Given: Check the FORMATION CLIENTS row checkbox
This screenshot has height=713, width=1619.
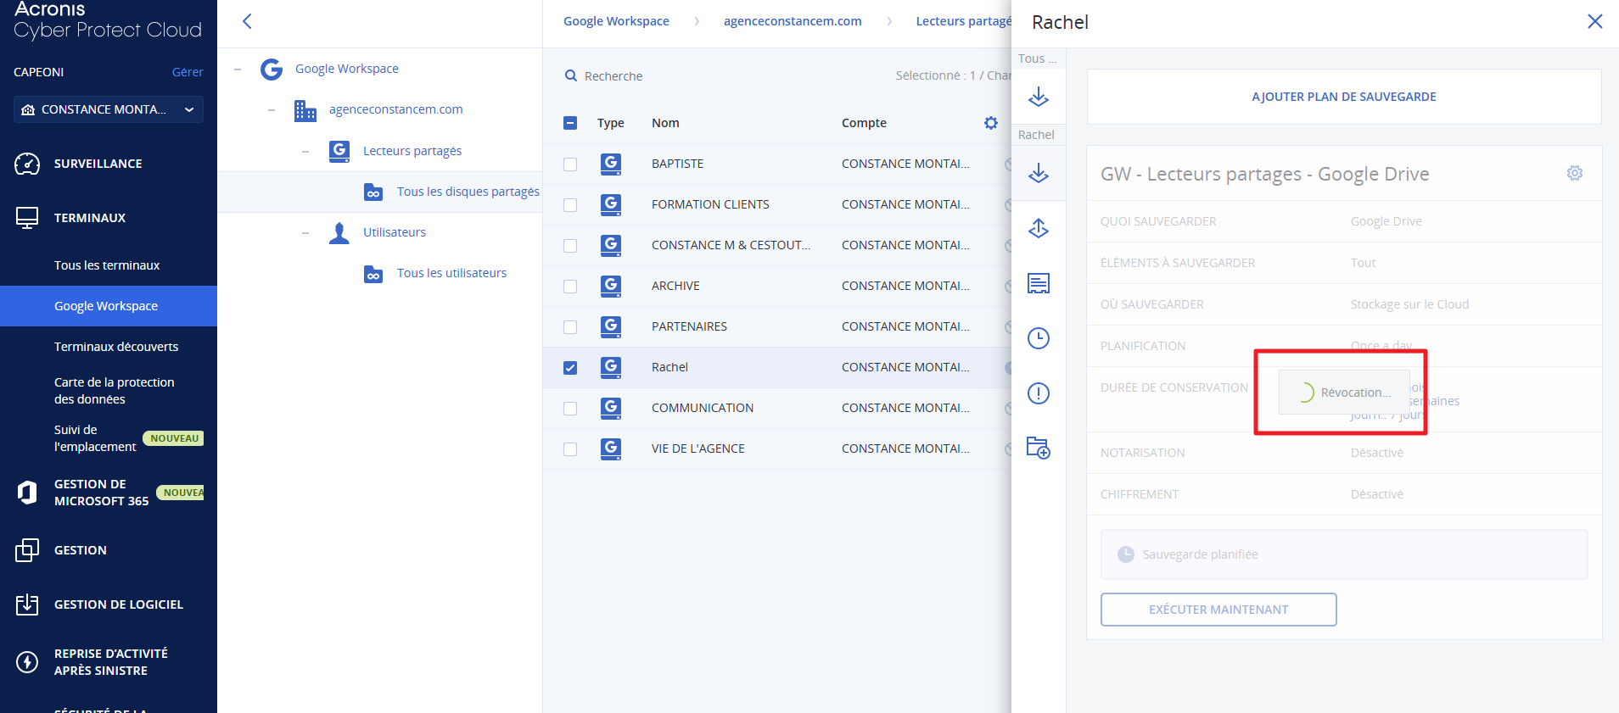Looking at the screenshot, I should pyautogui.click(x=570, y=205).
